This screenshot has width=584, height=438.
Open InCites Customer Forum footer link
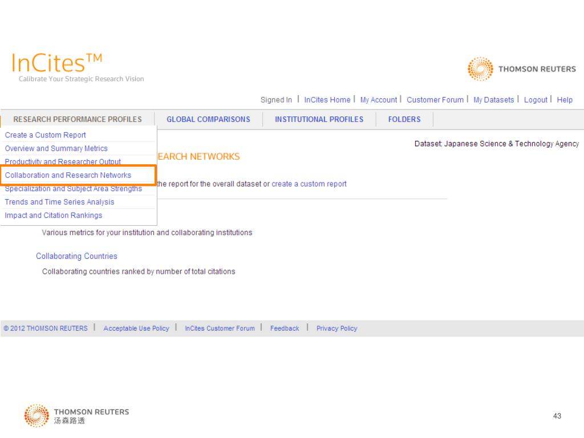(220, 328)
